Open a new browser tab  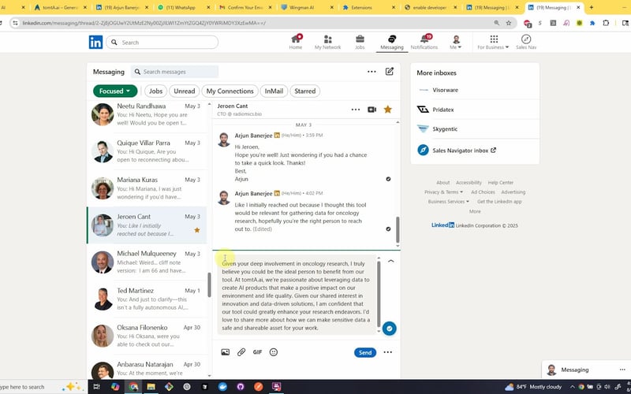591,7
